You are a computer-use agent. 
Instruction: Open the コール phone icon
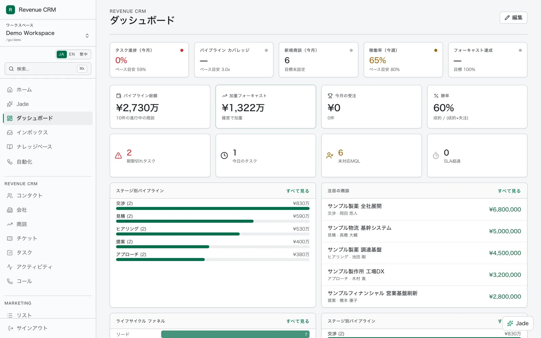click(x=10, y=281)
